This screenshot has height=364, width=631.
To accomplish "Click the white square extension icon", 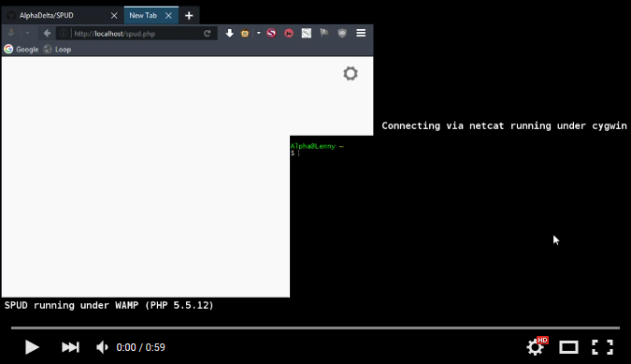I will pos(307,33).
